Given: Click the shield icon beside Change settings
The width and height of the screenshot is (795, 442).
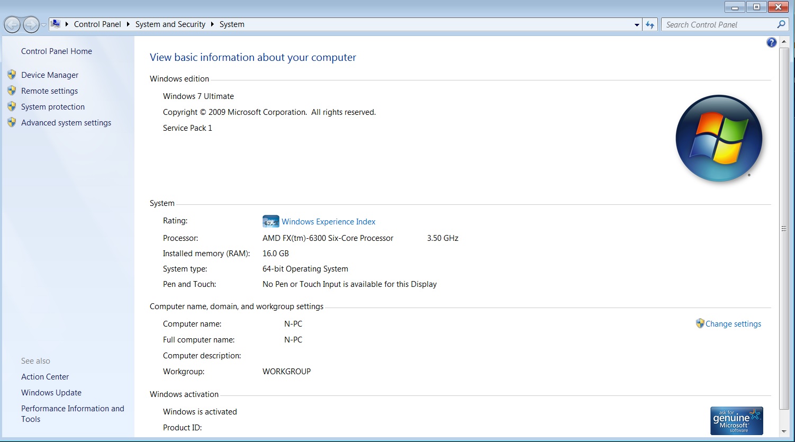Looking at the screenshot, I should pyautogui.click(x=700, y=323).
